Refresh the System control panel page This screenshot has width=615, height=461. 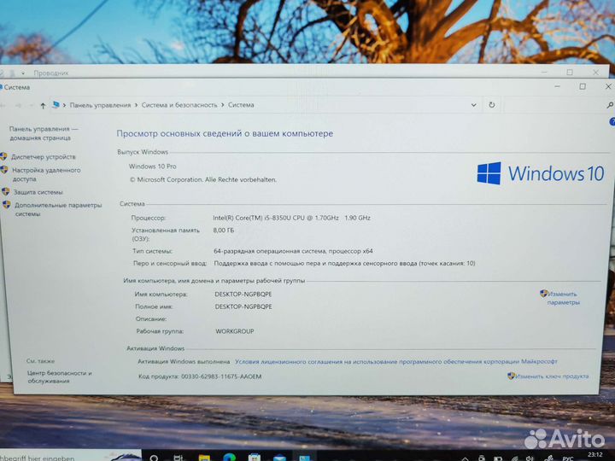pyautogui.click(x=491, y=105)
